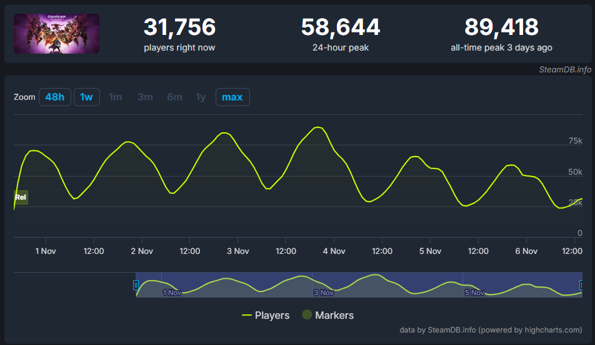Grab the left navigator range handle

(x=136, y=285)
